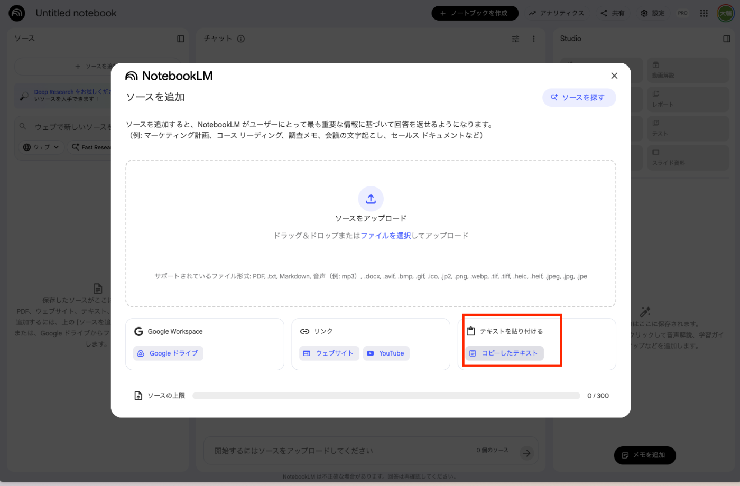Click the supported file formats text
The height and width of the screenshot is (486, 740).
(x=371, y=276)
